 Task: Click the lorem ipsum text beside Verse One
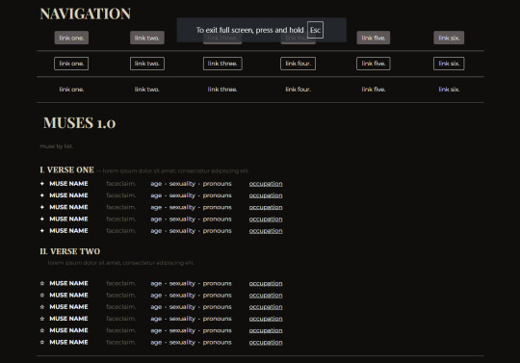pyautogui.click(x=175, y=171)
